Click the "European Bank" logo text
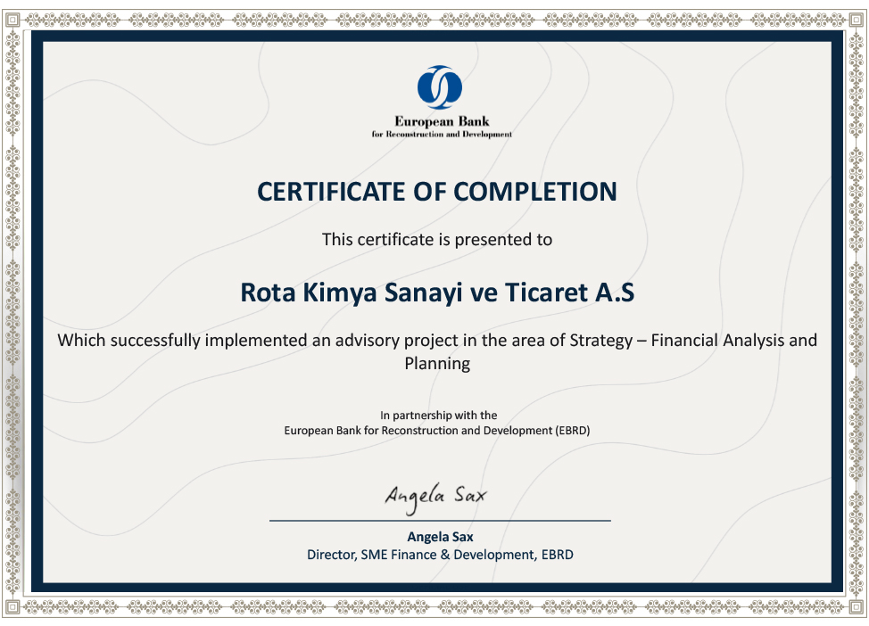This screenshot has height=626, width=869. click(x=442, y=121)
